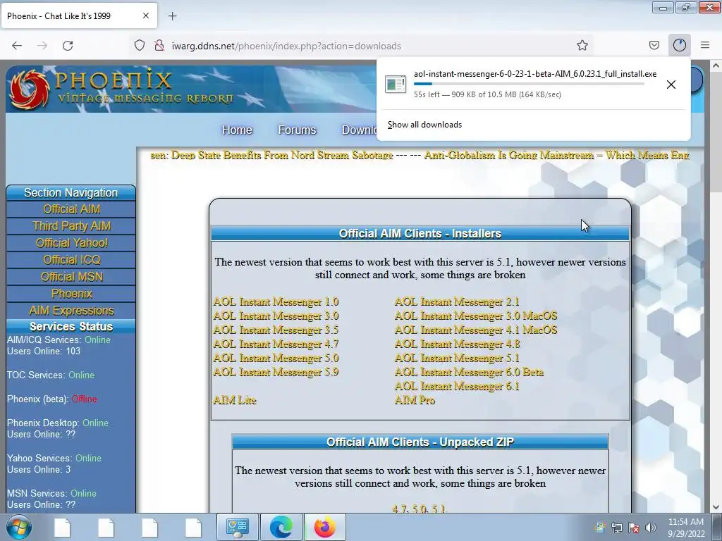The image size is (722, 541).
Task: Open the Windows Start orb
Action: click(18, 527)
